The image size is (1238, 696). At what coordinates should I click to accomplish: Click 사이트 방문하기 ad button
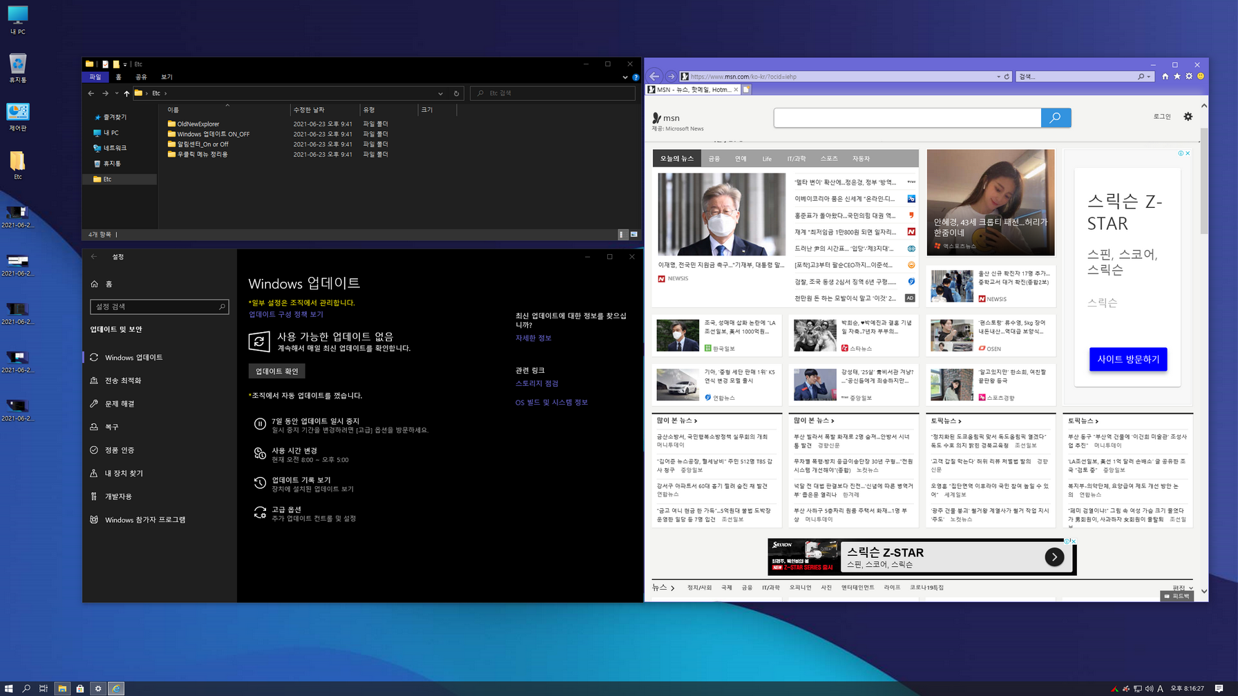click(1128, 359)
